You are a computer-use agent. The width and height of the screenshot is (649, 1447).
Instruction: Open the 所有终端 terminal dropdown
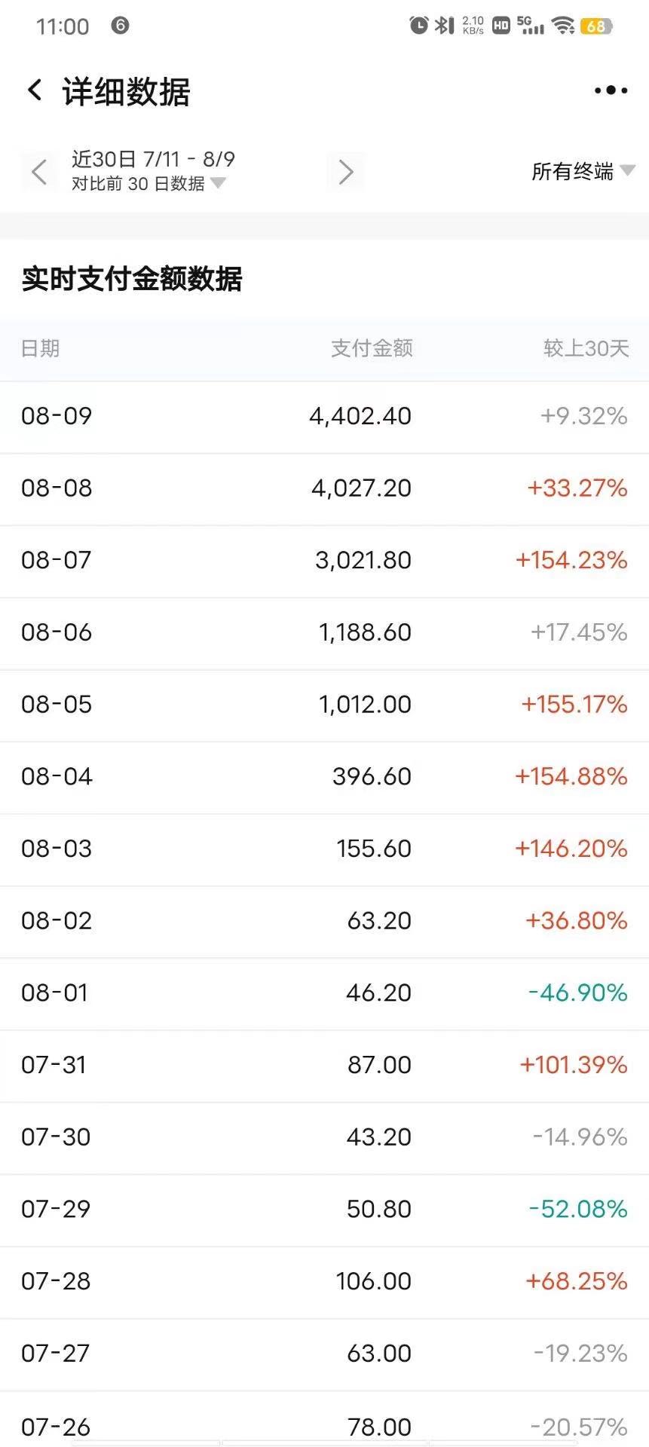[x=582, y=172]
